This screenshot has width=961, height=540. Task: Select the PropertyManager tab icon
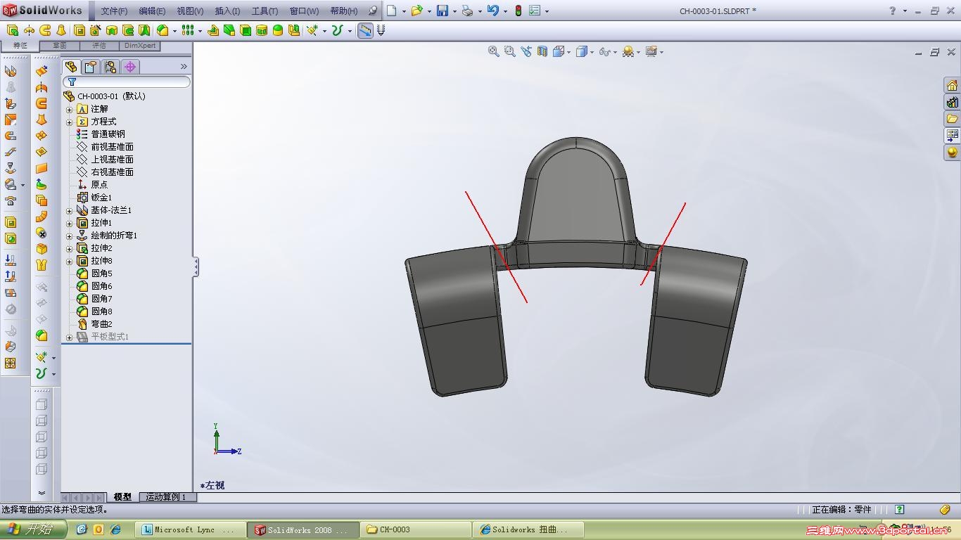pyautogui.click(x=91, y=67)
